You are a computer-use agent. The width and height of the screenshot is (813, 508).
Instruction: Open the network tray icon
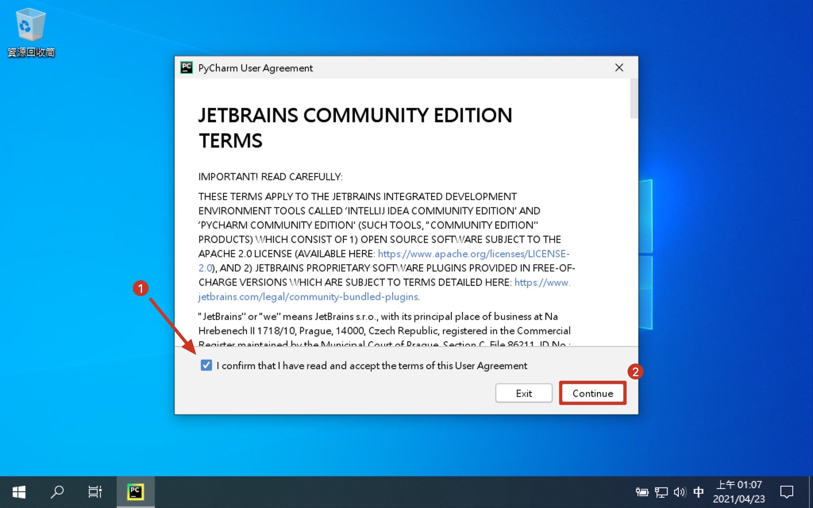(x=661, y=492)
